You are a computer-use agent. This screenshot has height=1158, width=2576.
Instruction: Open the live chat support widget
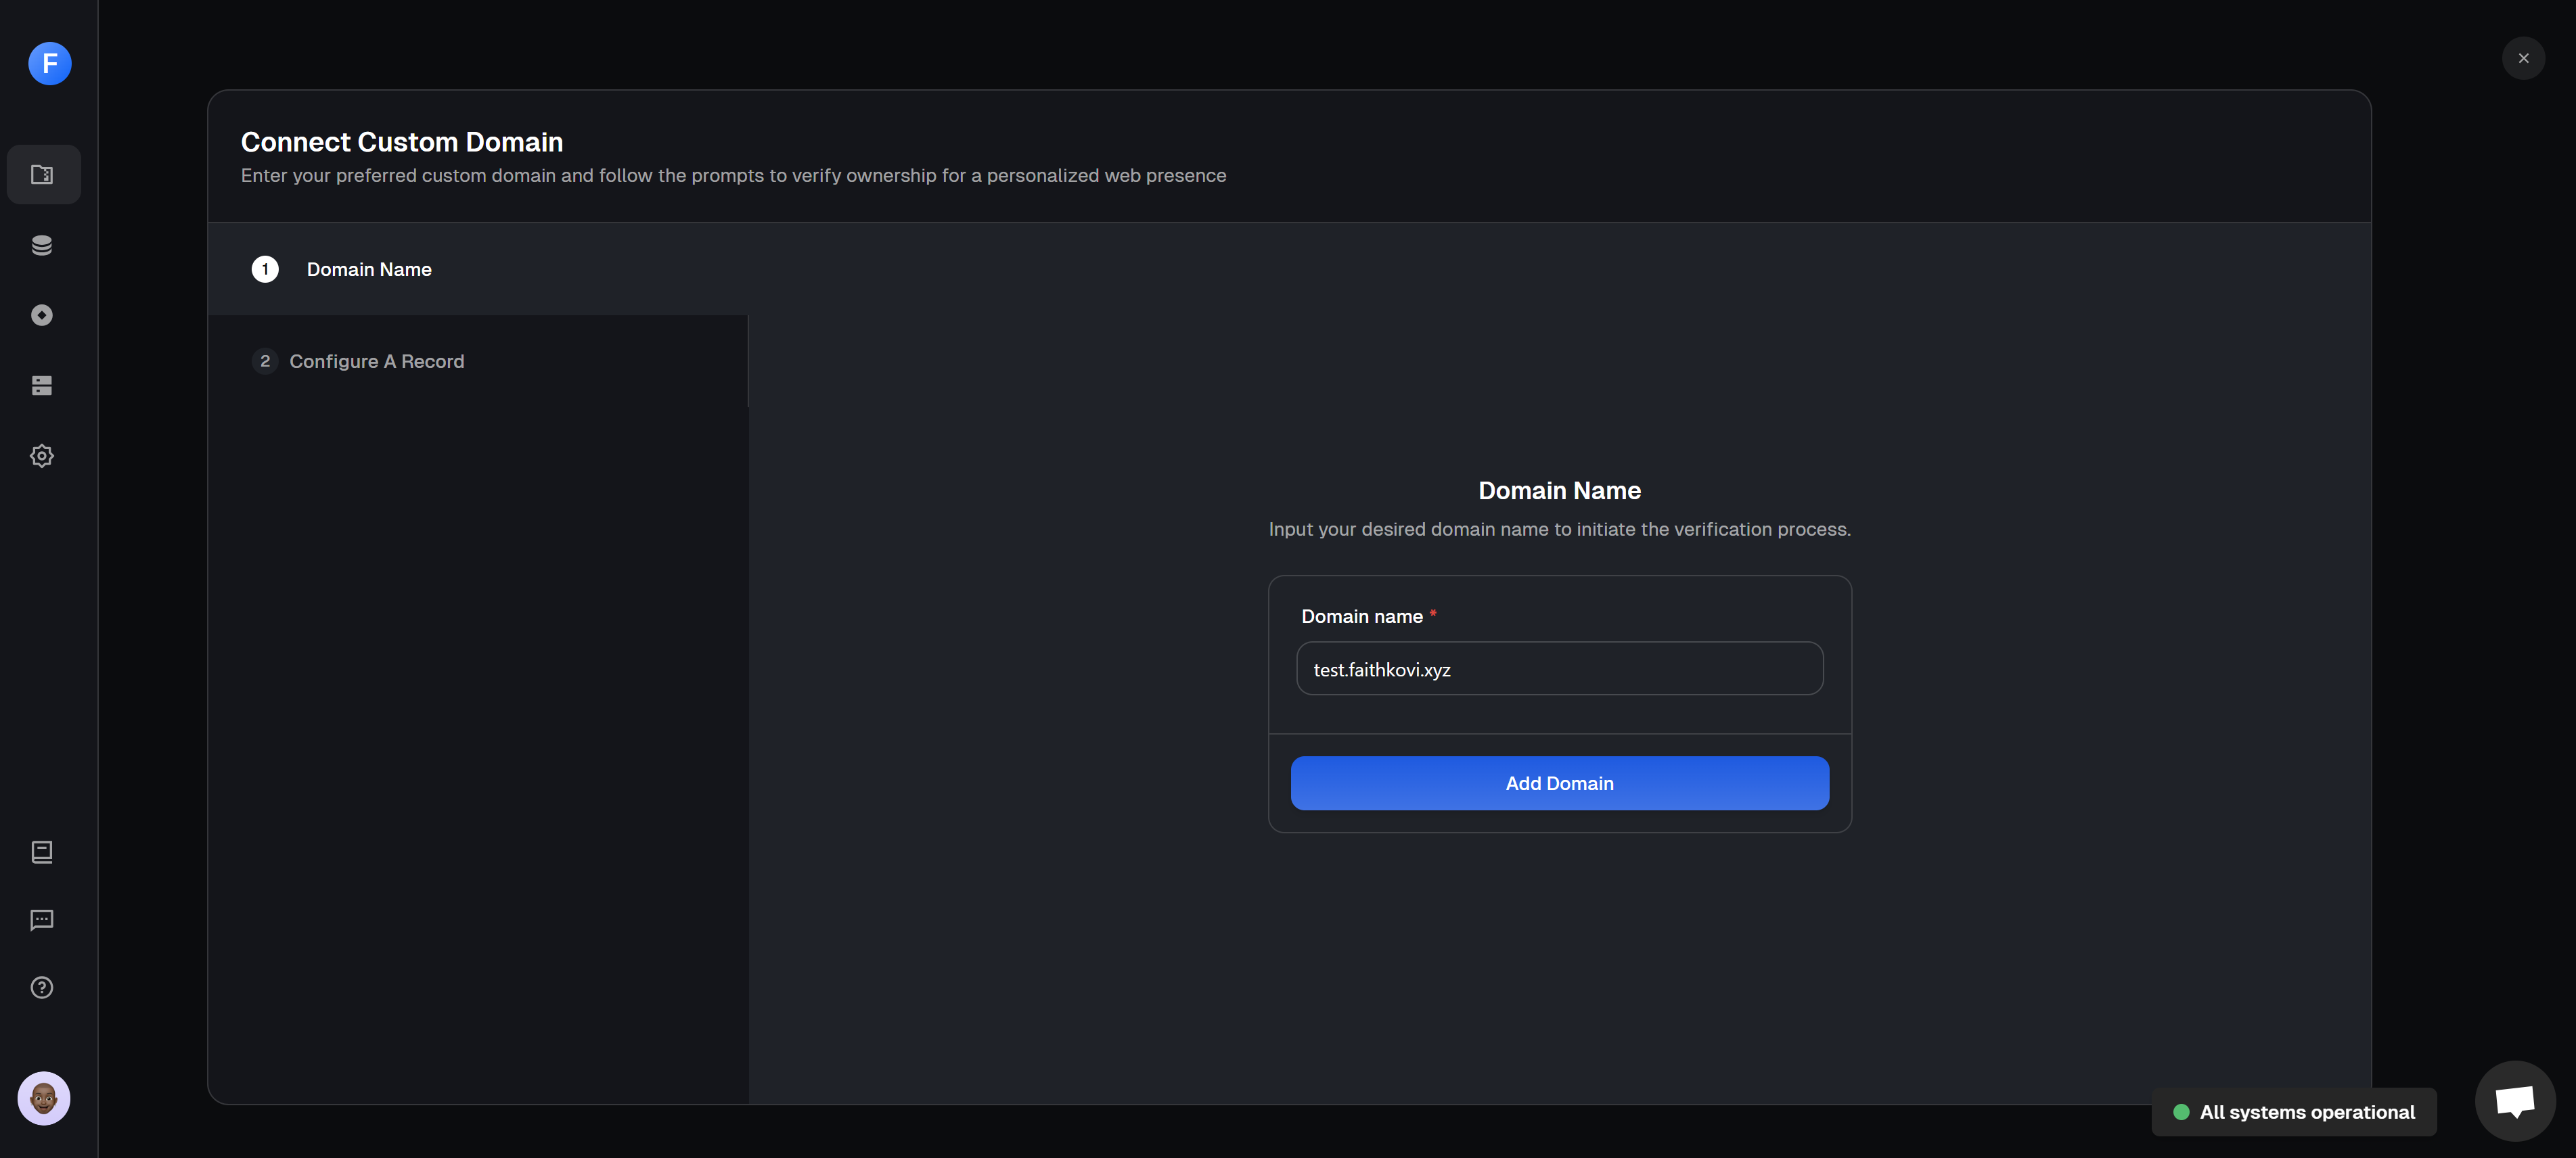pos(2515,1100)
